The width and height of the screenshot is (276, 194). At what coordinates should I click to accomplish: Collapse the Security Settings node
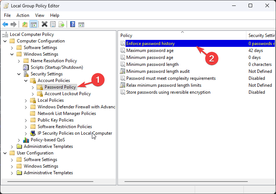[19, 74]
